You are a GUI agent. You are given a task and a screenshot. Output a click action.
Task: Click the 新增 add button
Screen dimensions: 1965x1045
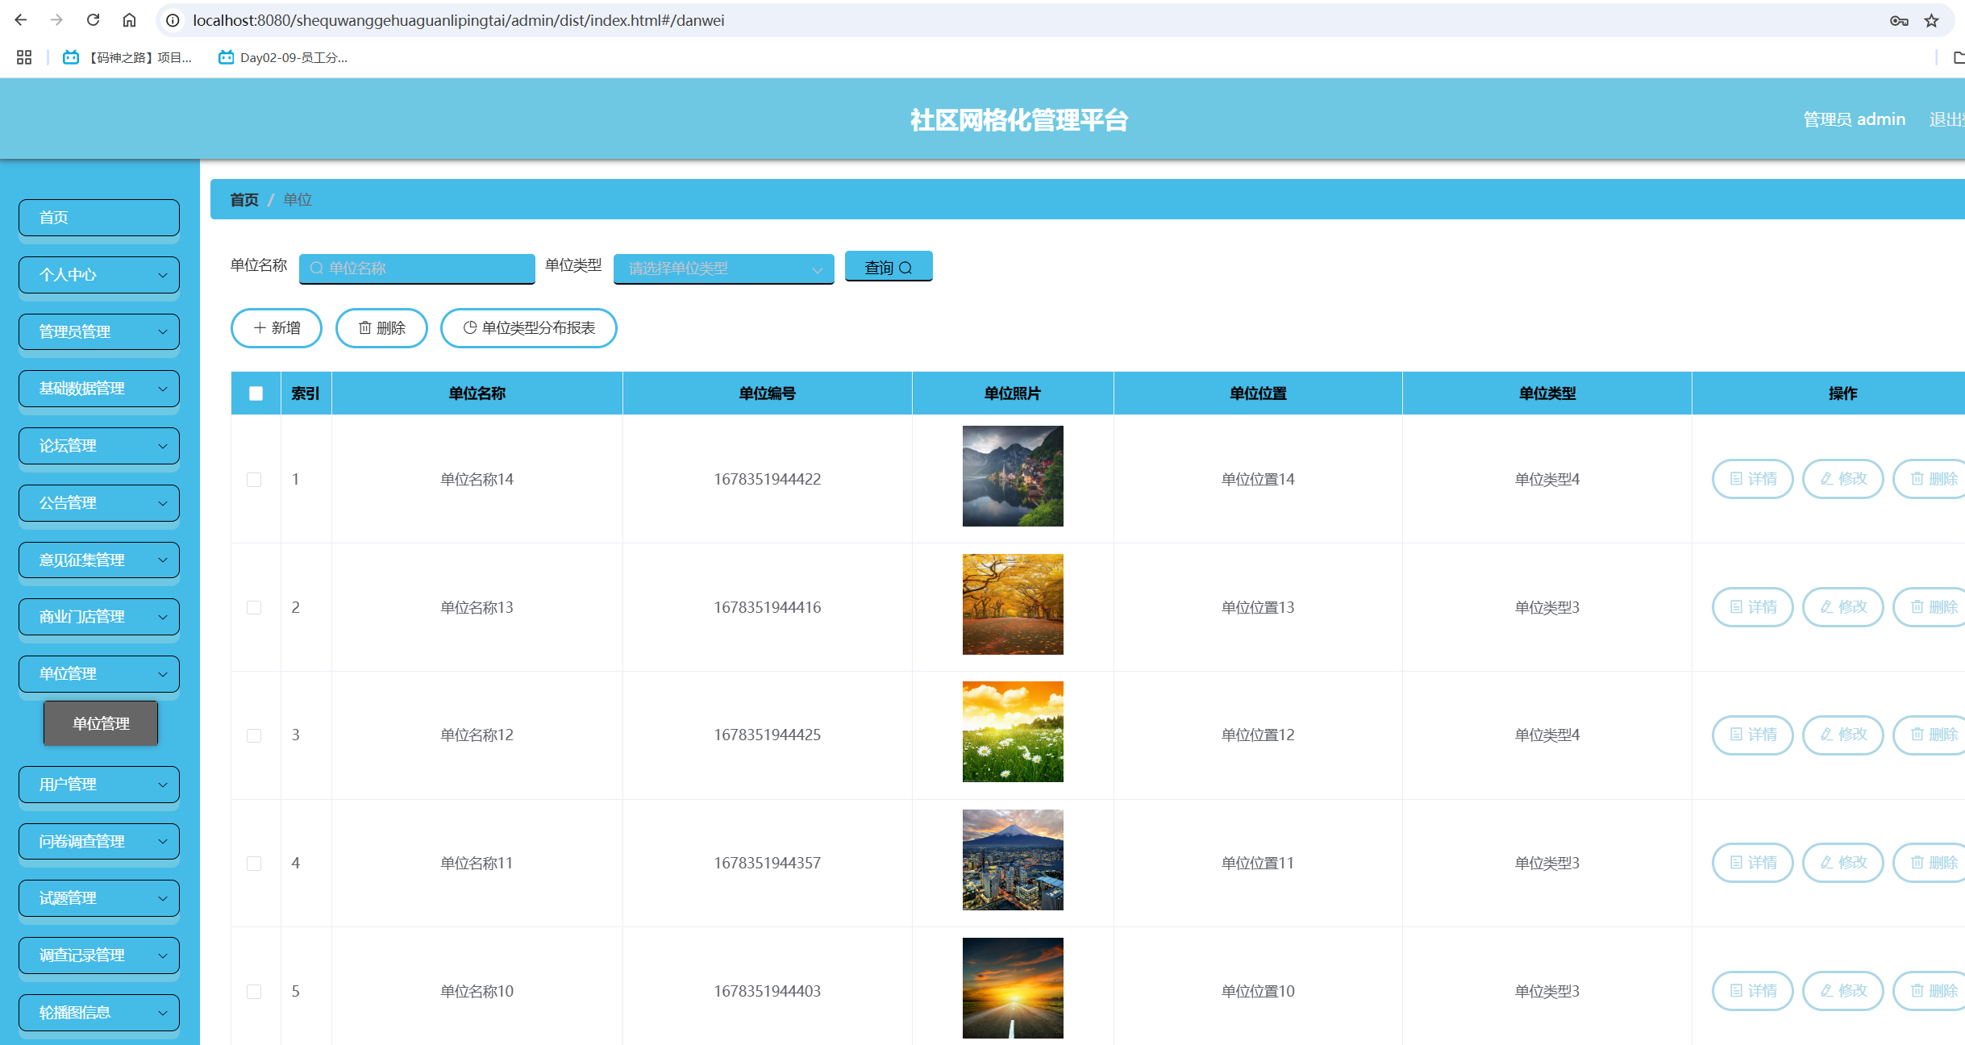coord(277,328)
